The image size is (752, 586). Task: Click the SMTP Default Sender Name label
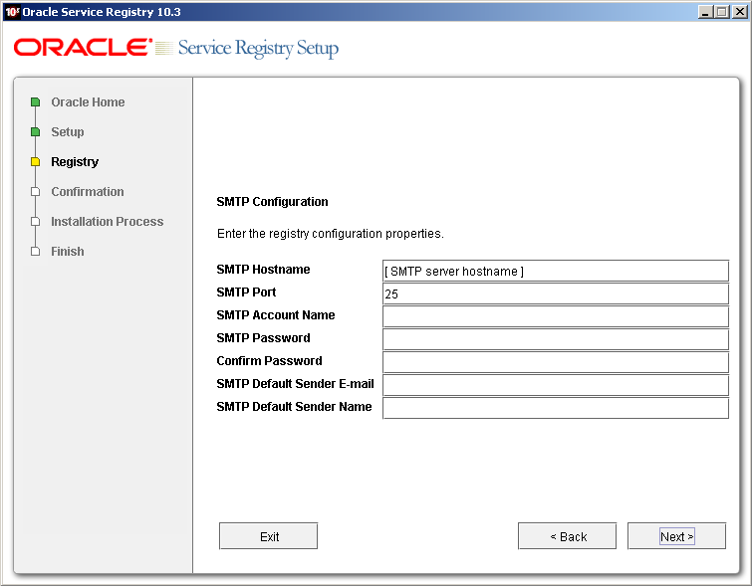[294, 406]
